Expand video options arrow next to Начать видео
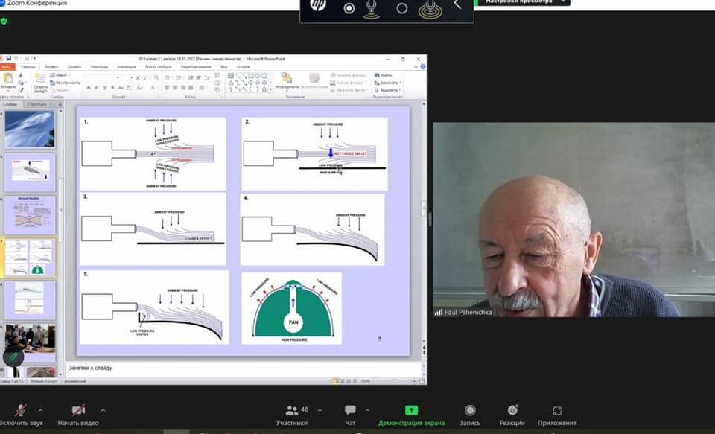Image resolution: width=715 pixels, height=434 pixels. [x=103, y=410]
